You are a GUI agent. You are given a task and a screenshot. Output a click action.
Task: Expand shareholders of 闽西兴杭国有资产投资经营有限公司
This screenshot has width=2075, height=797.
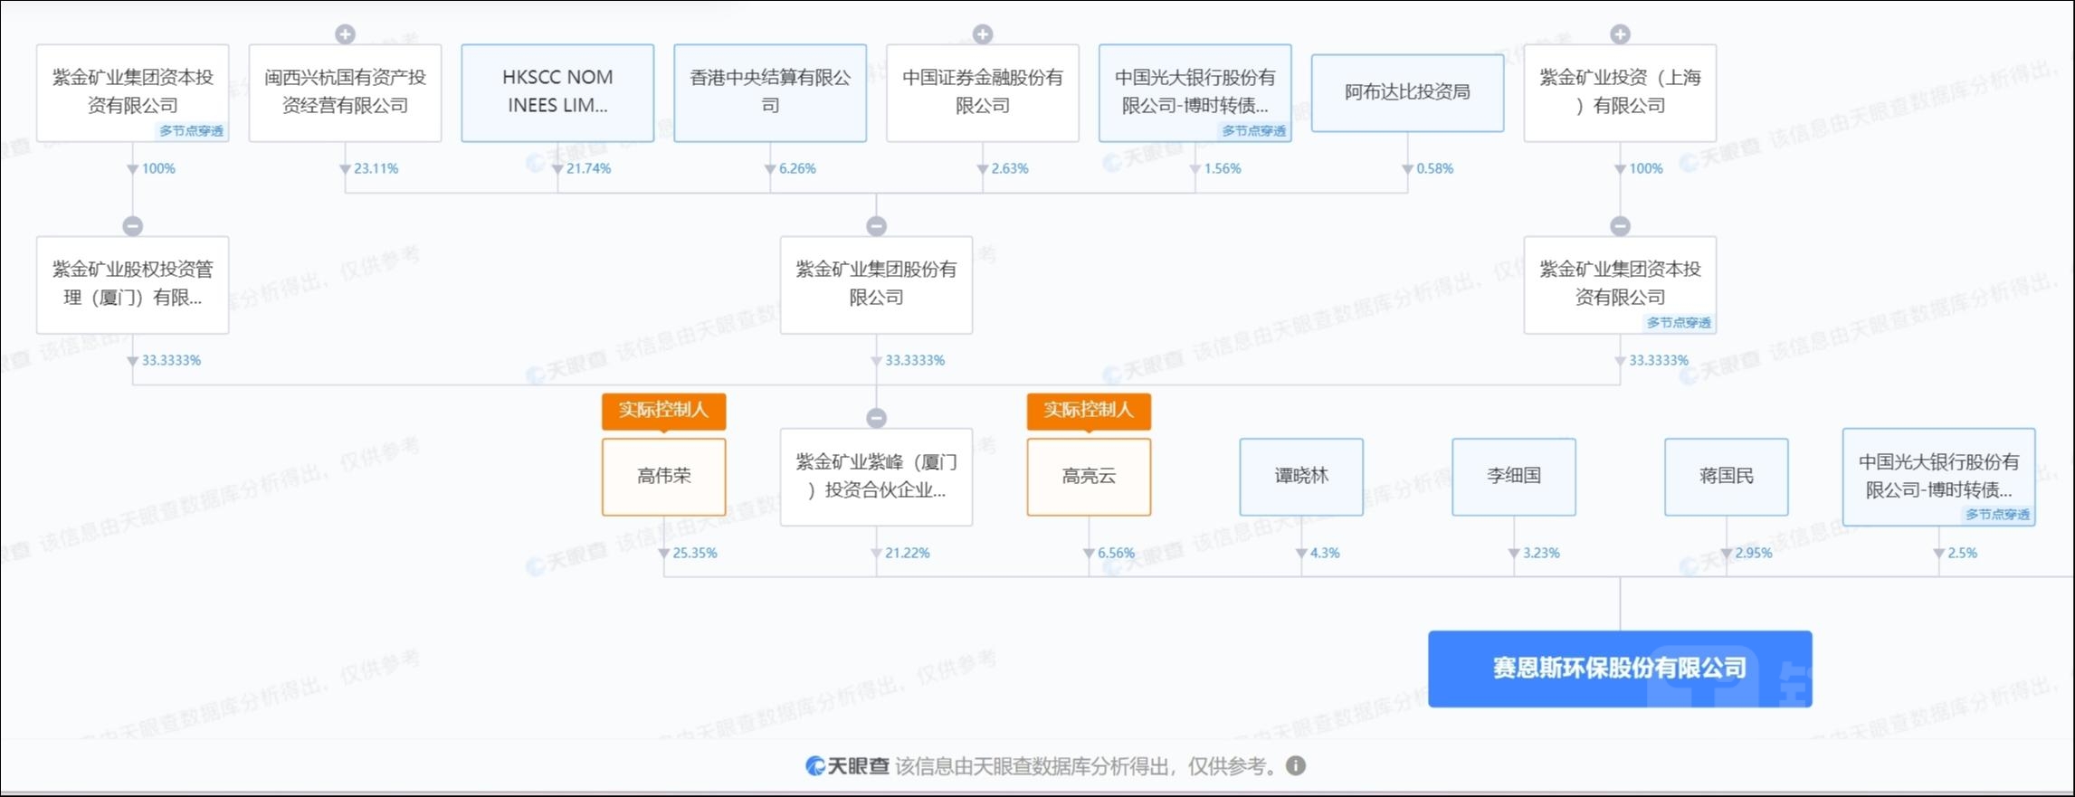click(345, 34)
